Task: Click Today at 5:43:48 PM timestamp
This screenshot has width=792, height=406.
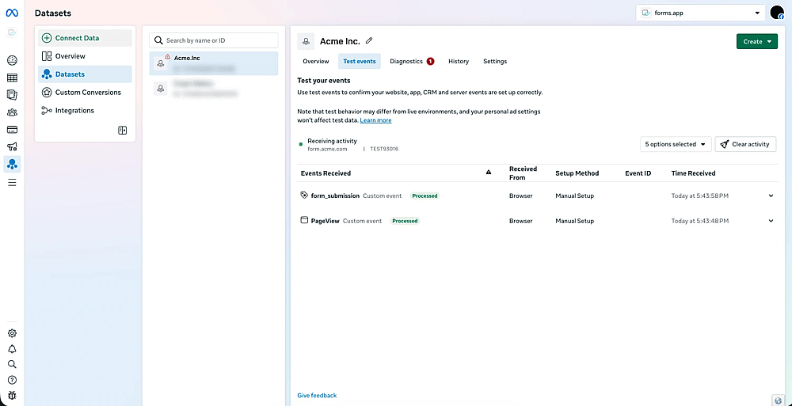Action: point(699,221)
